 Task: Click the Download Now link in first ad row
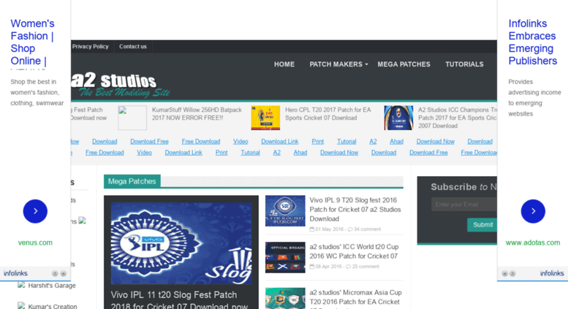coord(436,142)
